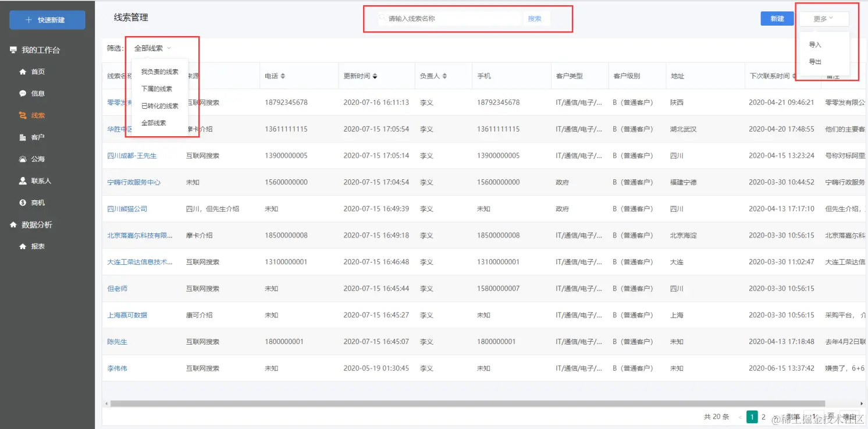Click the 商机 dollar-sign icon

[x=23, y=203]
